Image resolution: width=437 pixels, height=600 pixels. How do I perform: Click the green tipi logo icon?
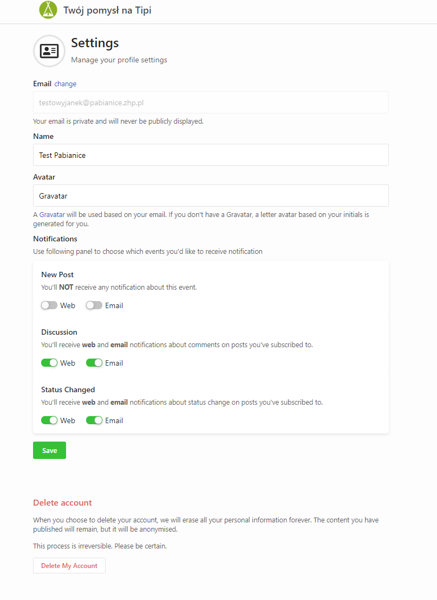[48, 10]
